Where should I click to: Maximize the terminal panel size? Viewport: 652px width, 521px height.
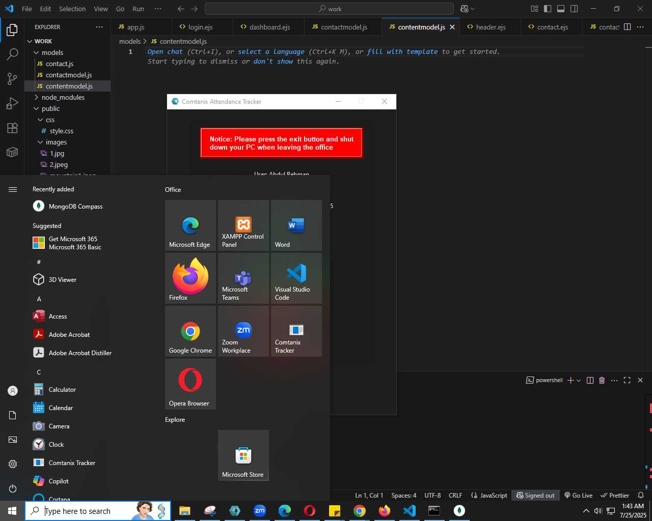click(627, 380)
